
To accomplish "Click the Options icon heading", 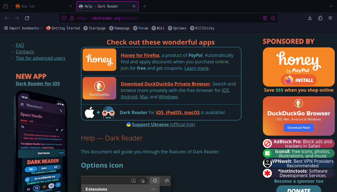I will (x=102, y=165).
